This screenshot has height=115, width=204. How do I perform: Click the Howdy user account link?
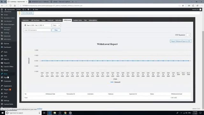(x=197, y=10)
